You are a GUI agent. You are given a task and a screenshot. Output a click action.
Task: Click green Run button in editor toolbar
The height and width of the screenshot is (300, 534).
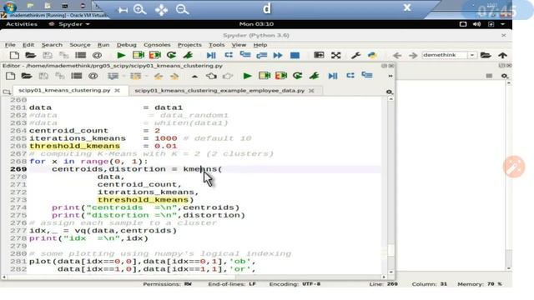(247, 76)
